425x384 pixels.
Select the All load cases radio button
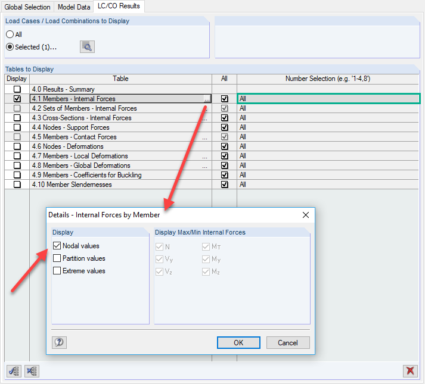pos(10,35)
